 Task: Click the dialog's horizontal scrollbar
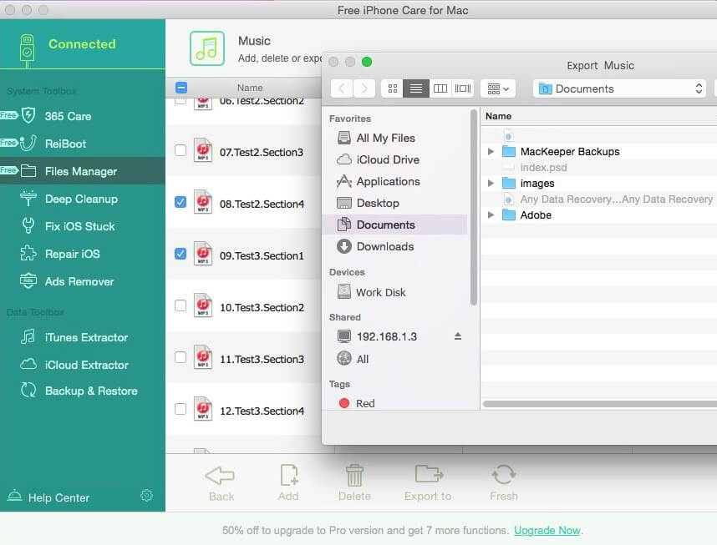(x=598, y=404)
